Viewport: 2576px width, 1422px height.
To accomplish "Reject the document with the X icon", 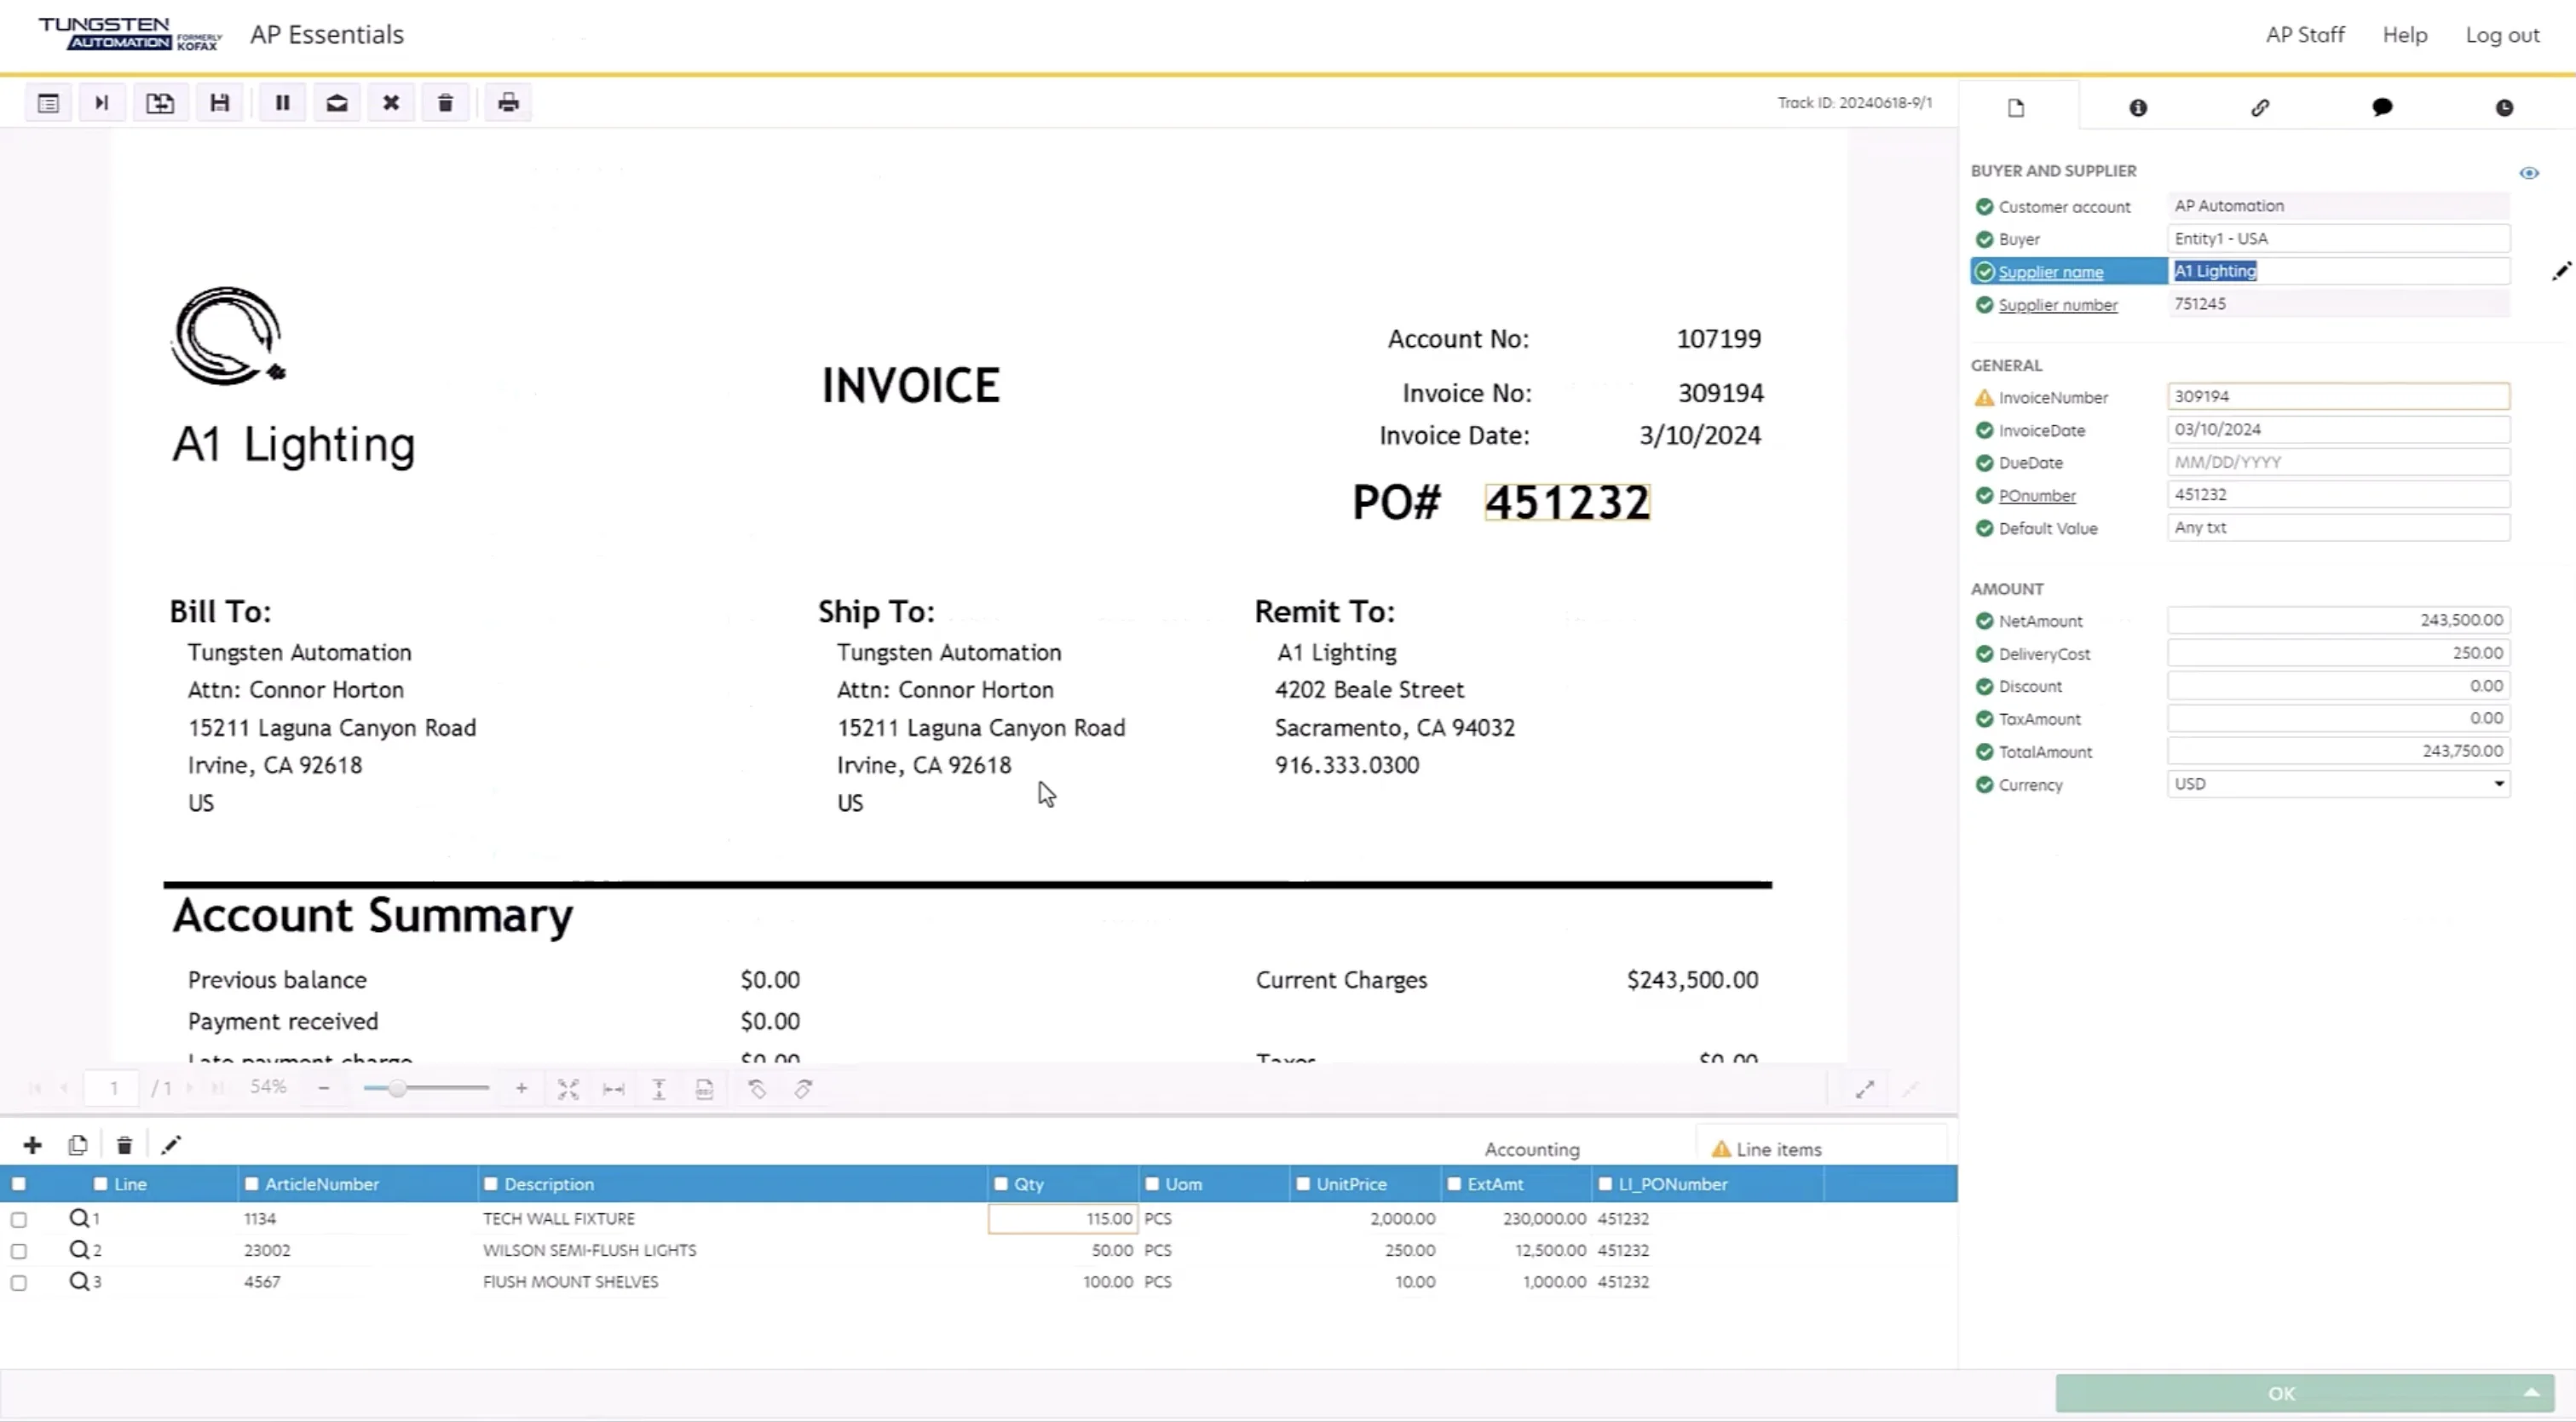I will coord(391,103).
